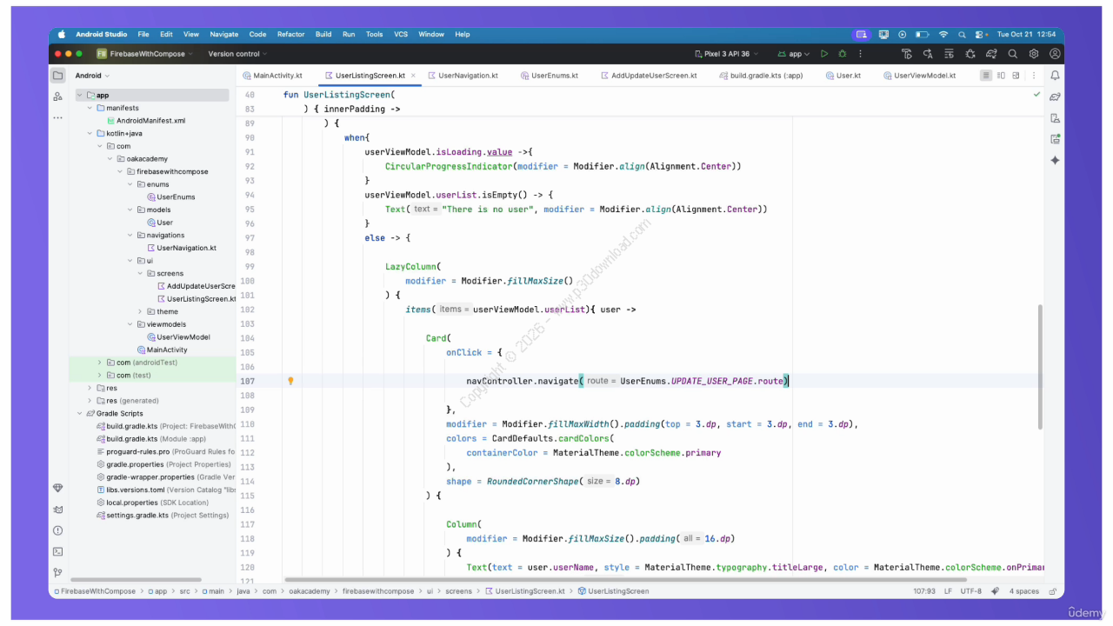Open the Android project view dropdown
Viewport: 1113px width, 626px height.
coord(92,76)
